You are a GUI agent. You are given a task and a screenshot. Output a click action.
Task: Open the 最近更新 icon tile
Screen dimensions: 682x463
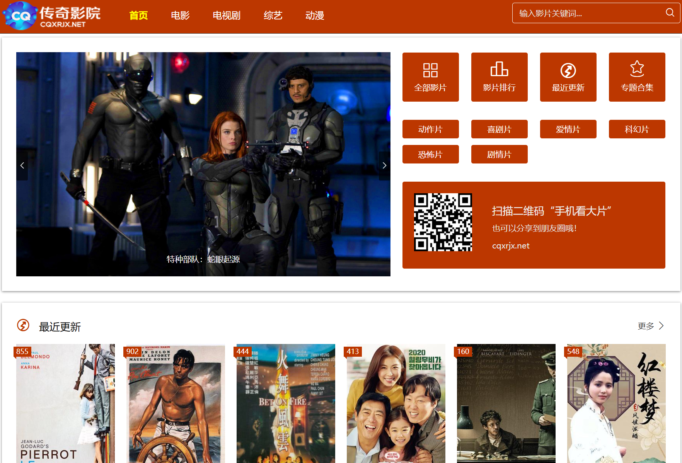tap(568, 77)
